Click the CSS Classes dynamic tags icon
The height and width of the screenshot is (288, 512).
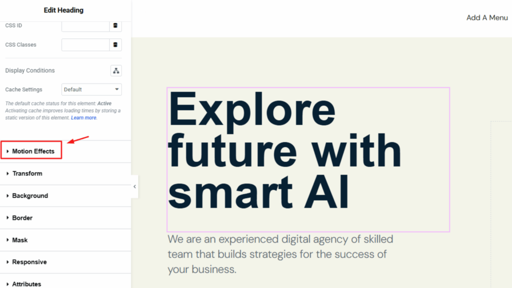click(x=115, y=45)
